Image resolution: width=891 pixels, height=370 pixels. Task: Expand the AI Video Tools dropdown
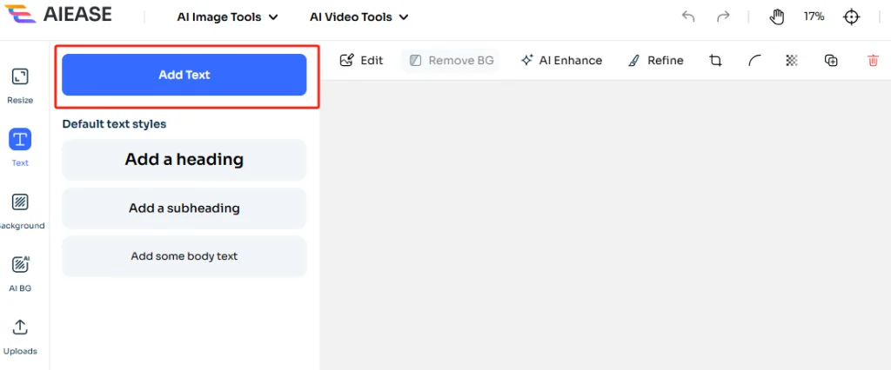tap(358, 17)
